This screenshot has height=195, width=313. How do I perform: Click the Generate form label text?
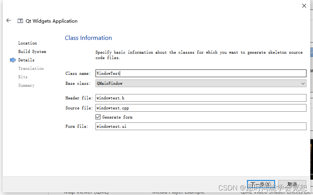click(x=117, y=117)
